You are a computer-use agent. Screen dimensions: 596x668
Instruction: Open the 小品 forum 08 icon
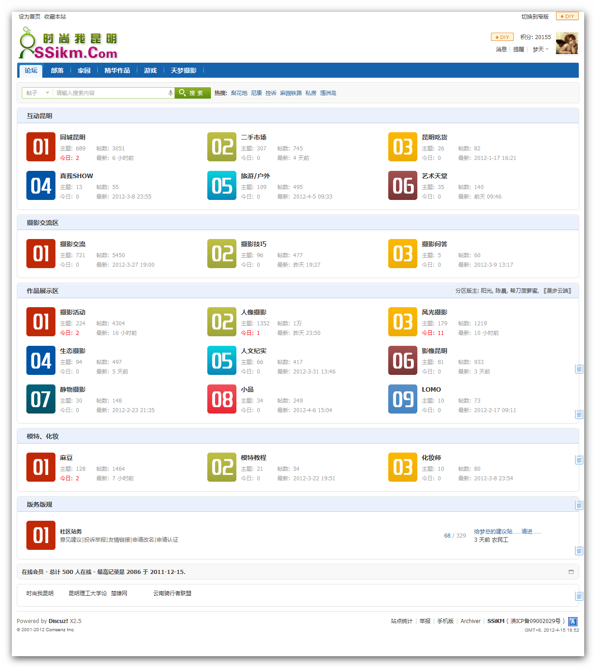222,399
